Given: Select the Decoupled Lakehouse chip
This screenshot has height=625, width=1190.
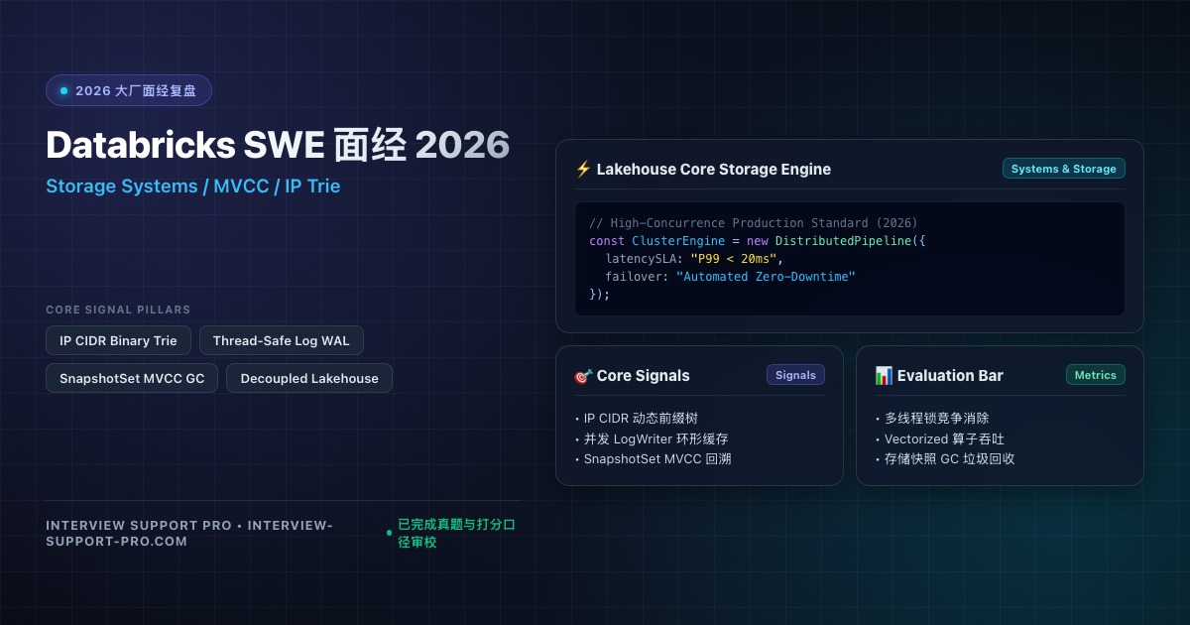Looking at the screenshot, I should point(309,378).
